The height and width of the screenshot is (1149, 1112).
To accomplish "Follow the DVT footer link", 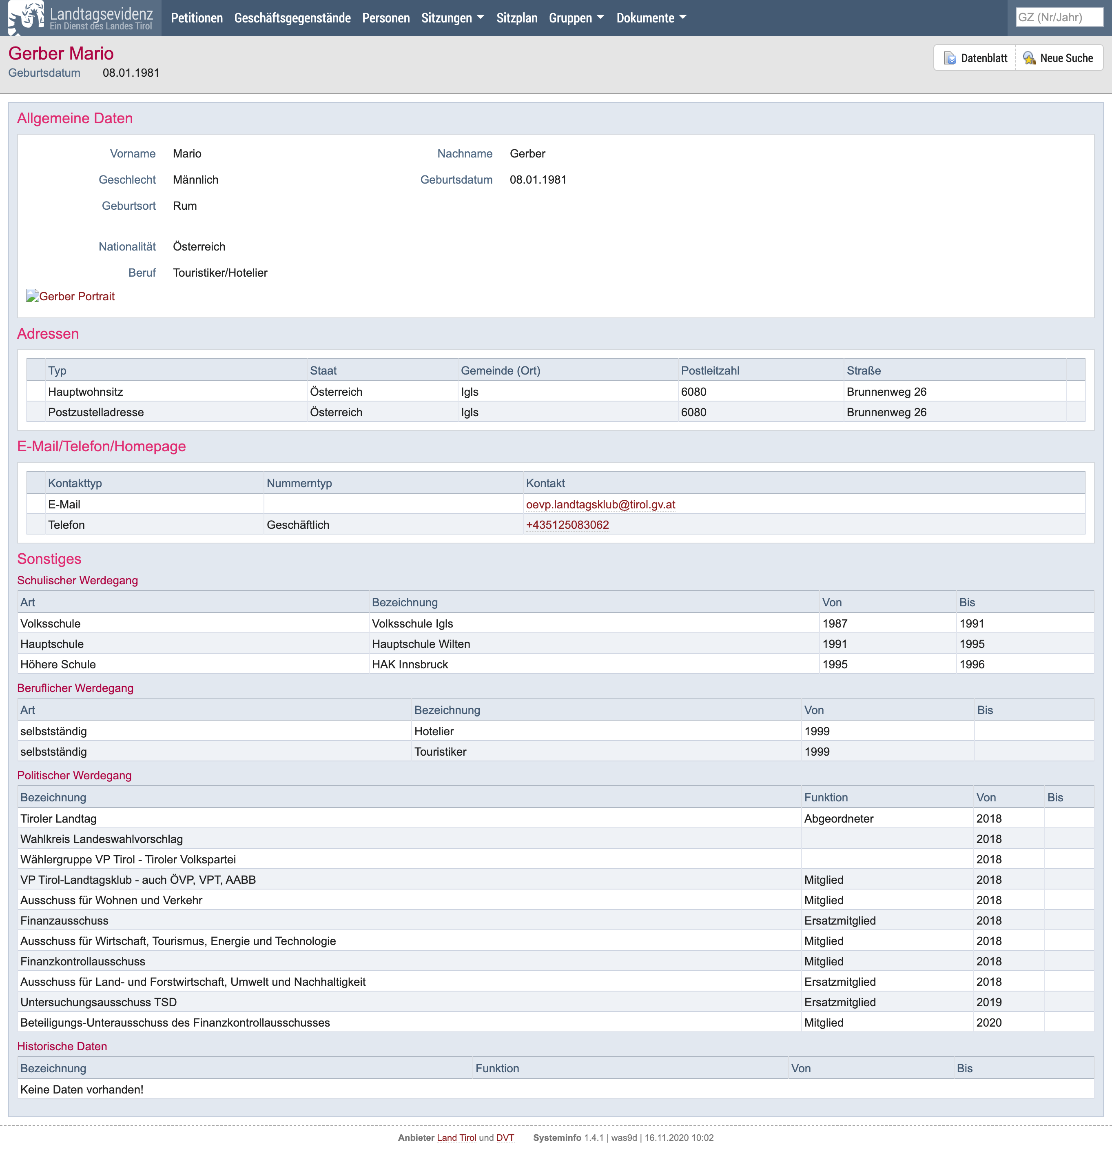I will [505, 1138].
